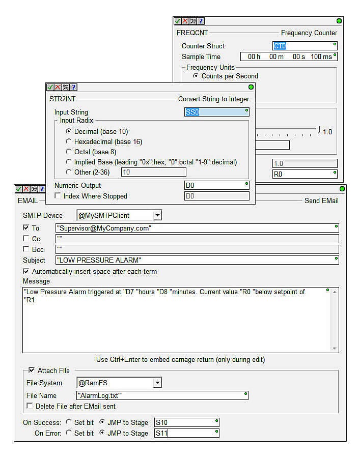Toggle Automatically insert space after each term
The height and width of the screenshot is (458, 359).
pos(26,271)
